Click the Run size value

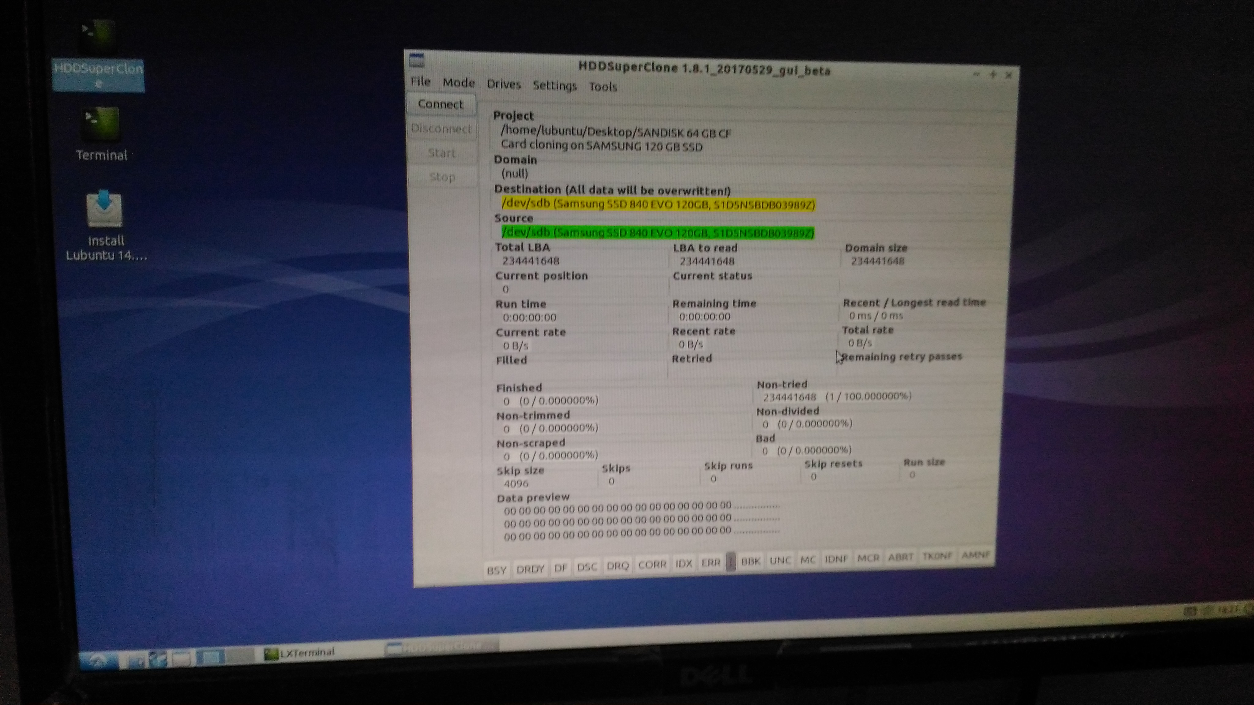pyautogui.click(x=912, y=475)
